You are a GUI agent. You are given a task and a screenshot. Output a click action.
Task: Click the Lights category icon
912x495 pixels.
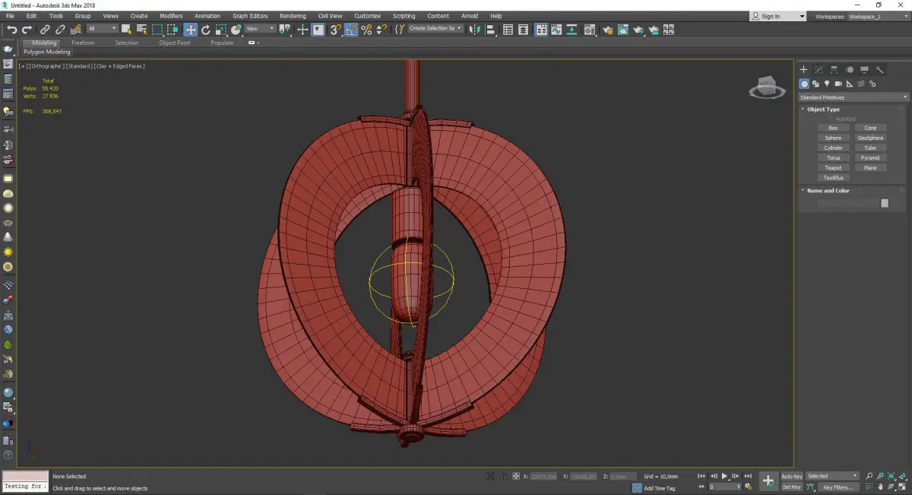pos(827,84)
